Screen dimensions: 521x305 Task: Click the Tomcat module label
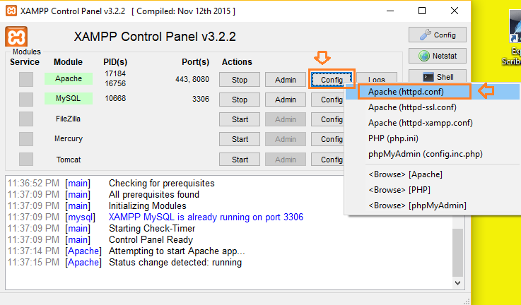tap(69, 160)
